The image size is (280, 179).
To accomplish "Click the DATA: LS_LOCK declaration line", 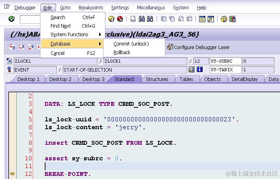I will coord(108,104).
